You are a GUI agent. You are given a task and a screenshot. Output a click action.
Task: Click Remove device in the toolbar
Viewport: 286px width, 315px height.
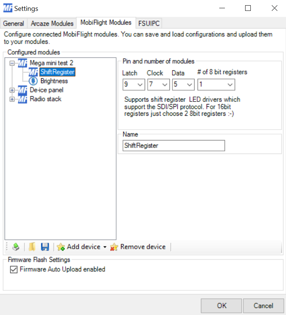click(138, 247)
